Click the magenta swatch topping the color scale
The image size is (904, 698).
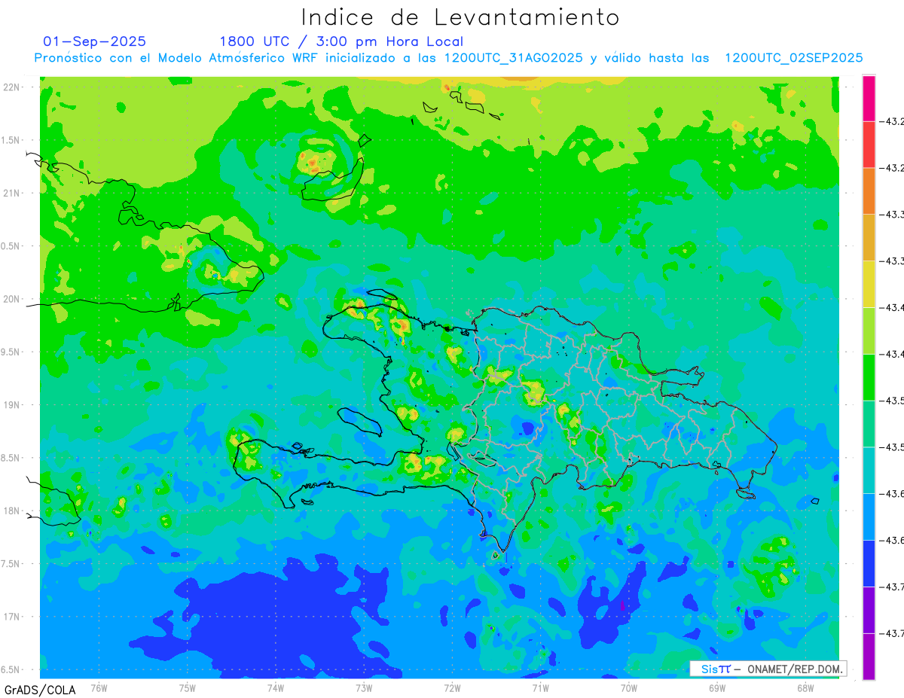(x=869, y=98)
